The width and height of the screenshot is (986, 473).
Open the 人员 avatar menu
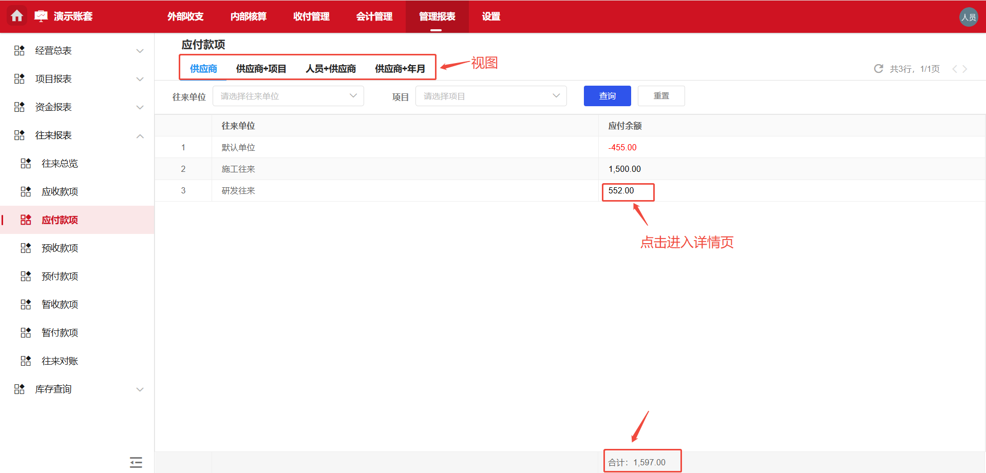(x=969, y=16)
